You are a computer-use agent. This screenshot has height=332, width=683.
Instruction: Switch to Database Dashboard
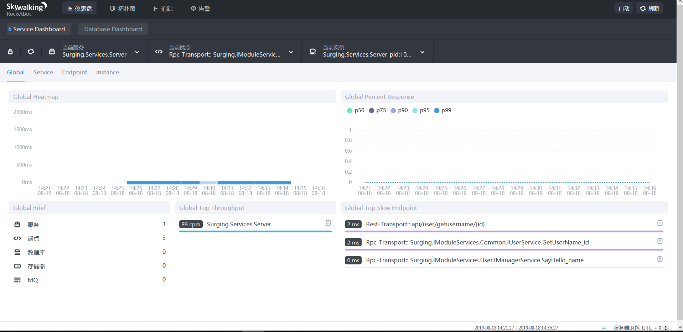[113, 29]
